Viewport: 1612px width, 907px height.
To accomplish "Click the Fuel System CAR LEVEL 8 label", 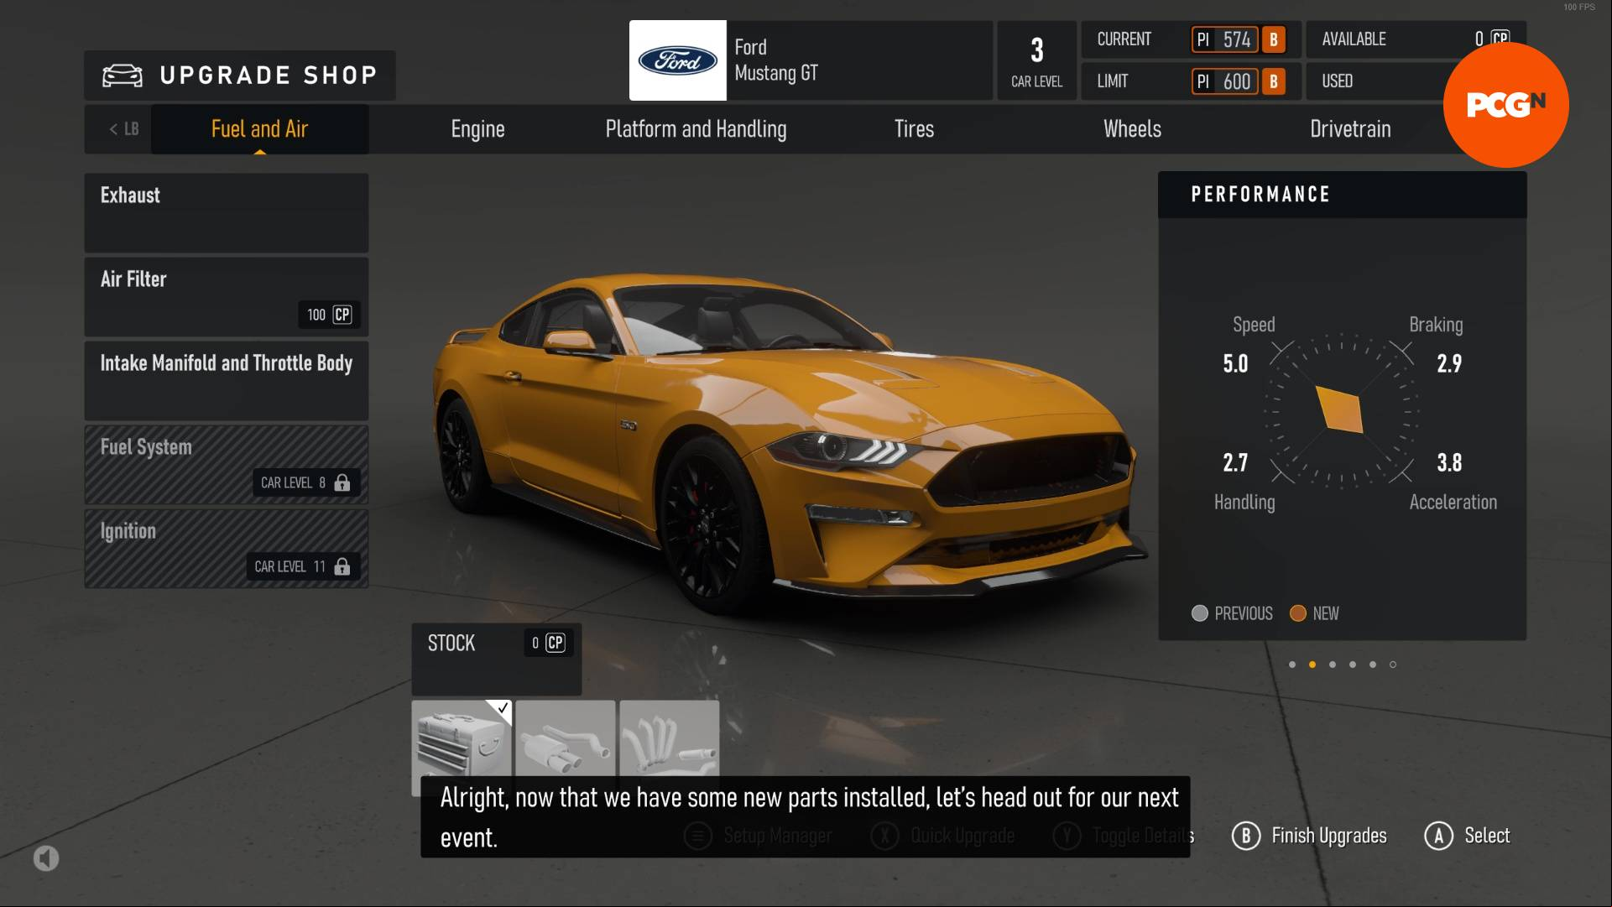I will tap(293, 482).
